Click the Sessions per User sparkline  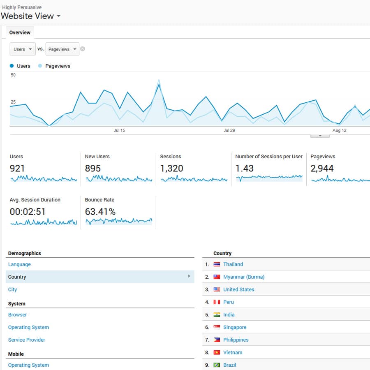[x=269, y=178]
